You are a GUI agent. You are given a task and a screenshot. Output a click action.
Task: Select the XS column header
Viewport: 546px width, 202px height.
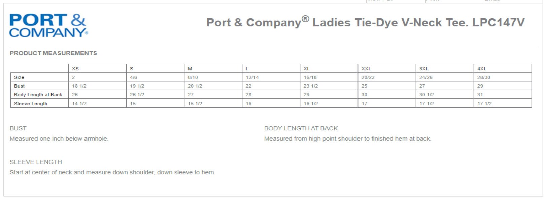point(97,68)
